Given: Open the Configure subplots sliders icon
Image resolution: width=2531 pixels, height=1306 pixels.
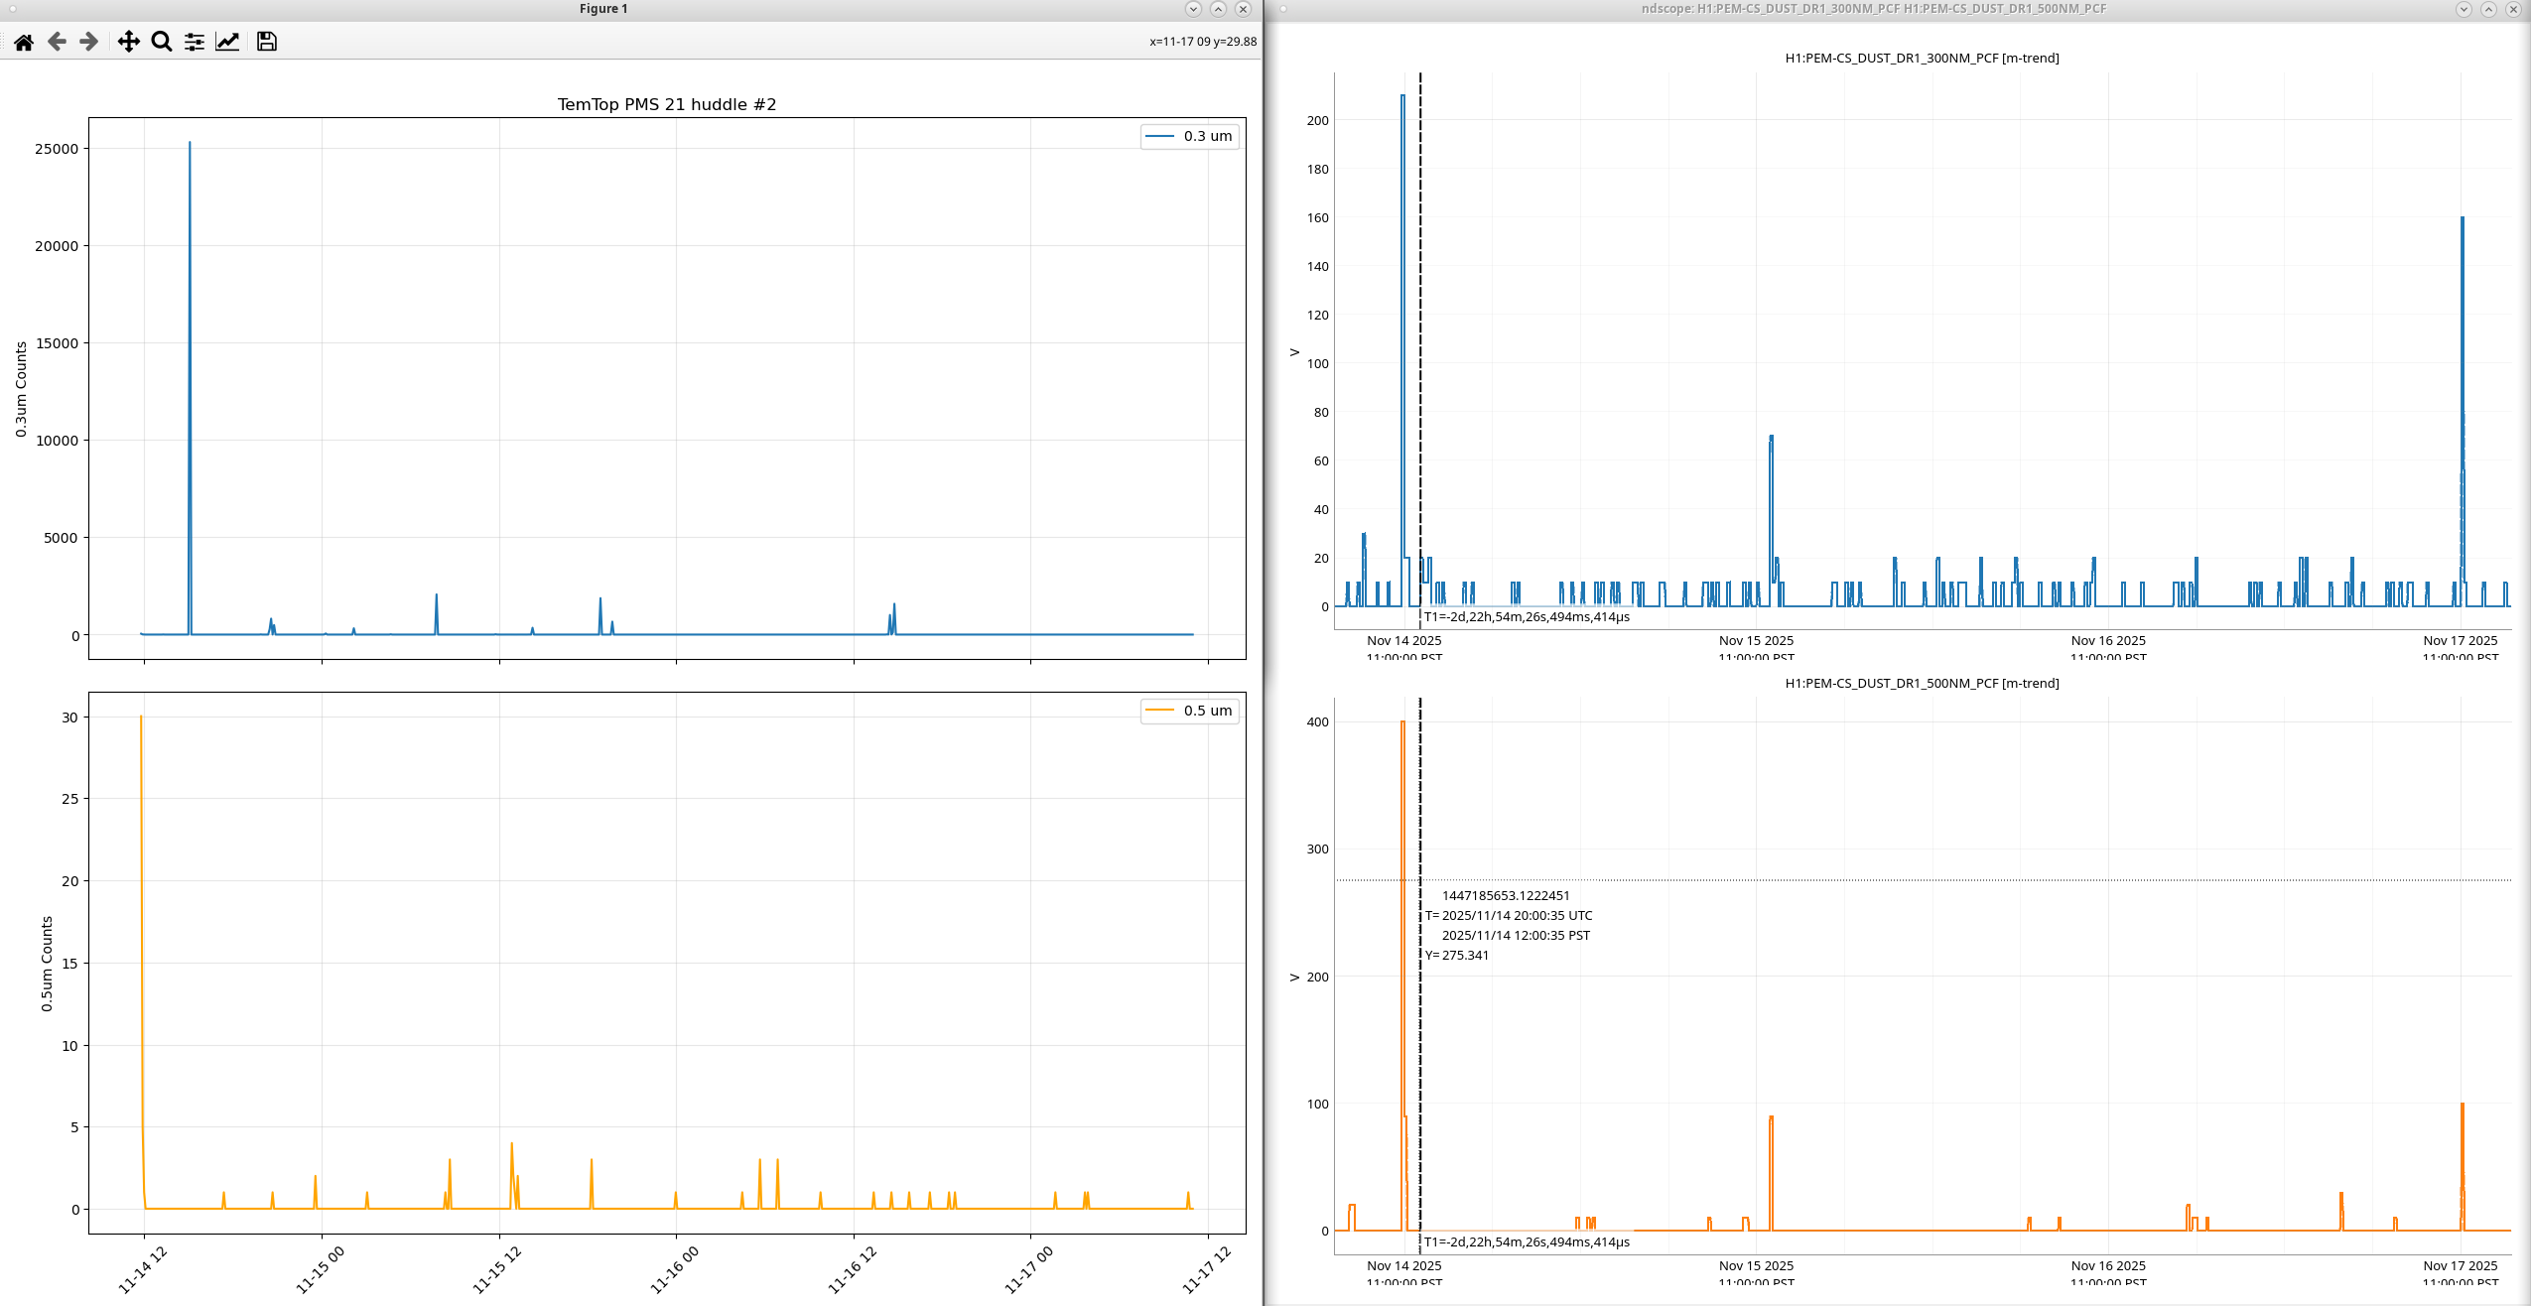Looking at the screenshot, I should 195,42.
